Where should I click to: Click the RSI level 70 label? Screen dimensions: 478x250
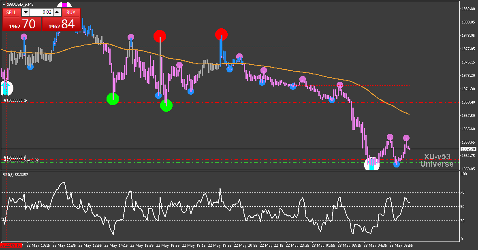click(x=463, y=193)
